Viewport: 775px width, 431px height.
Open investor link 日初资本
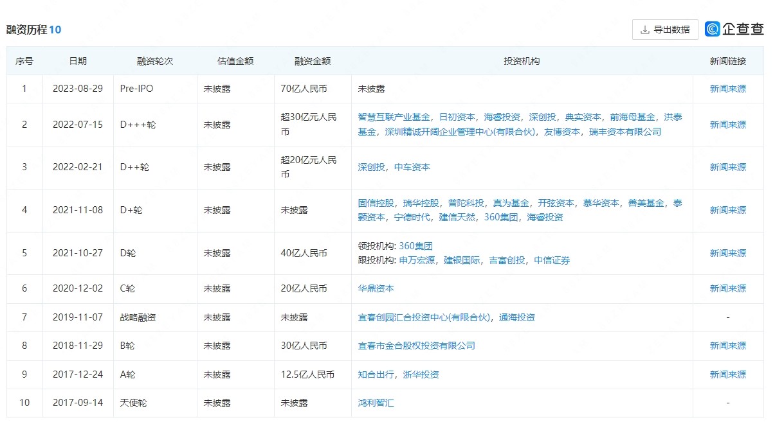(457, 117)
